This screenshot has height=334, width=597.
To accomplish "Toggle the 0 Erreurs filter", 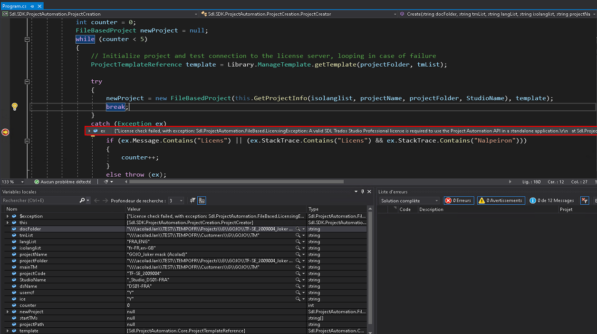I will (458, 200).
